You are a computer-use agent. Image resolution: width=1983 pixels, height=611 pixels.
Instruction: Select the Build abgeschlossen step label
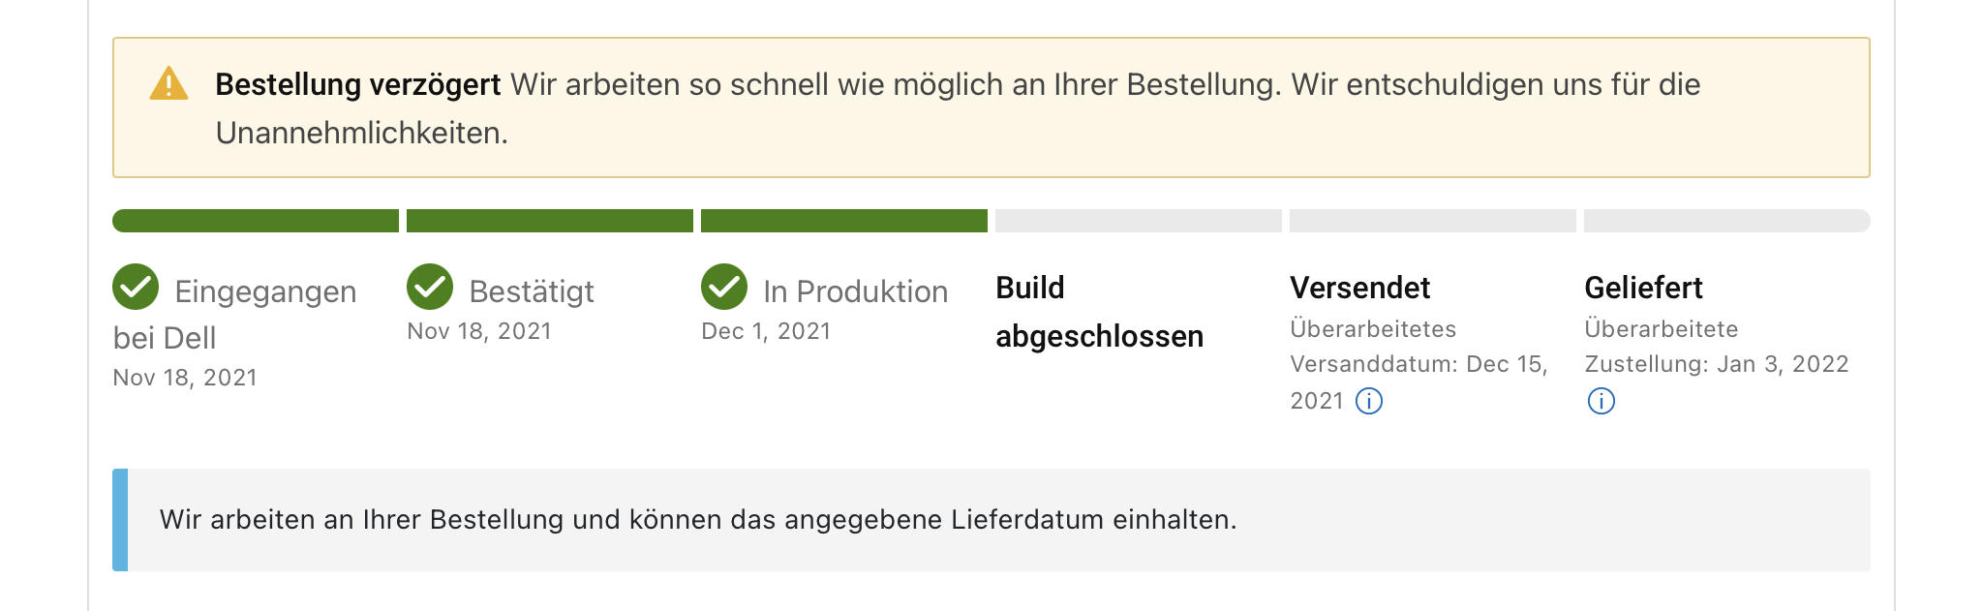[1100, 312]
